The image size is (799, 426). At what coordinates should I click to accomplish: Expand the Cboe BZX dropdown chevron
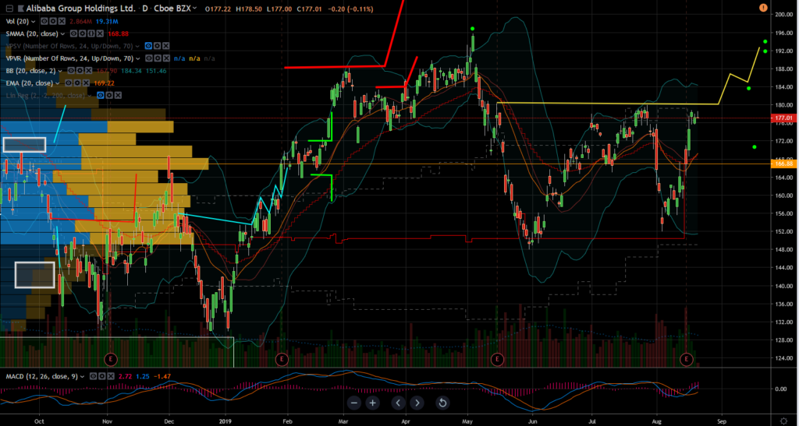click(x=194, y=8)
